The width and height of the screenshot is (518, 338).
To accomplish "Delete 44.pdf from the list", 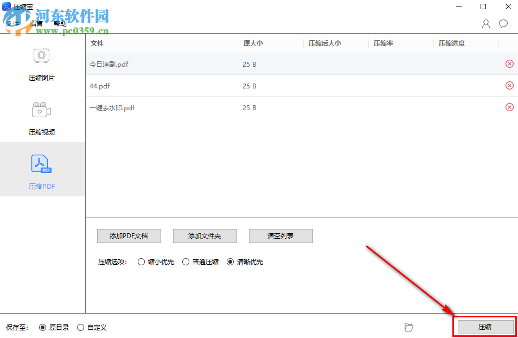I will 509,85.
